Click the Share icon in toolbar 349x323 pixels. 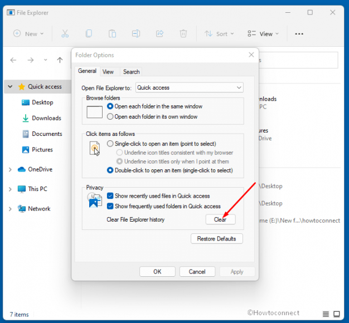click(159, 33)
